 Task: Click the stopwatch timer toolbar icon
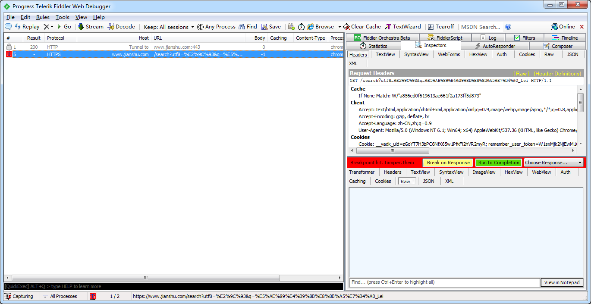click(301, 27)
